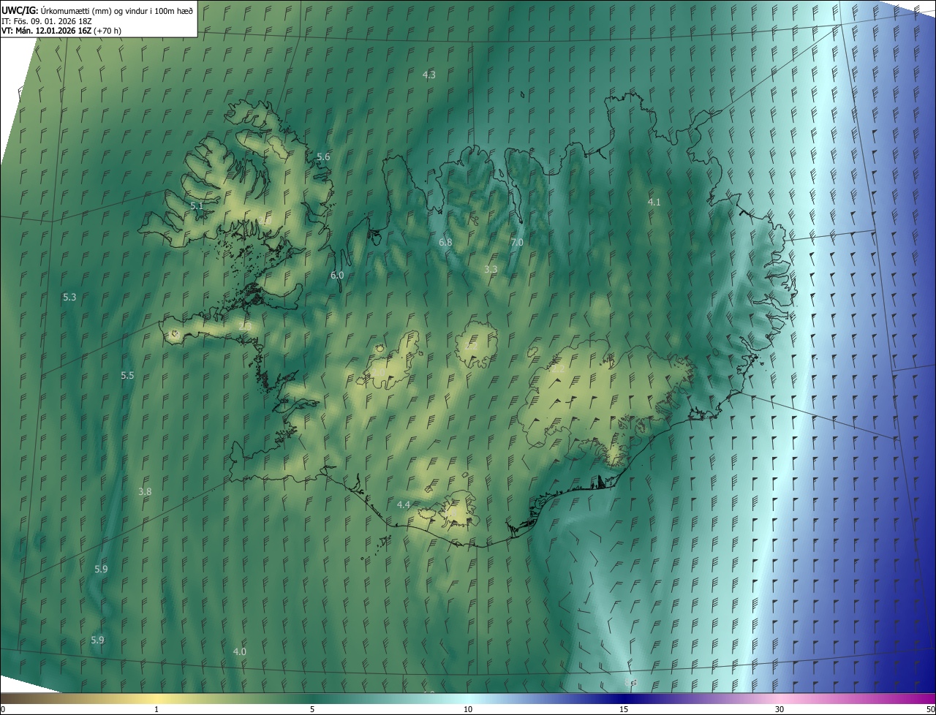
Task: Click the 6.8 value label on the map
Action: (445, 242)
